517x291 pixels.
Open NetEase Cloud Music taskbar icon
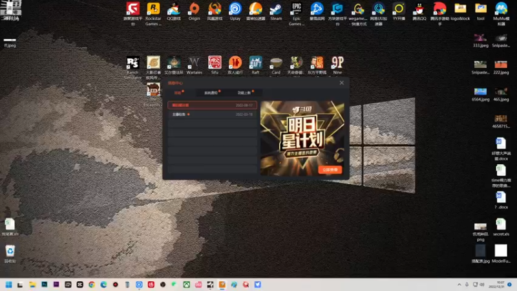tap(151, 285)
